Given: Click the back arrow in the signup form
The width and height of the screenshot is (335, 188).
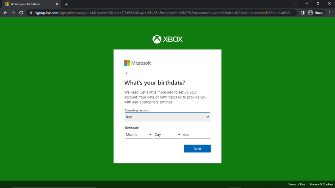Looking at the screenshot, I should [127, 73].
